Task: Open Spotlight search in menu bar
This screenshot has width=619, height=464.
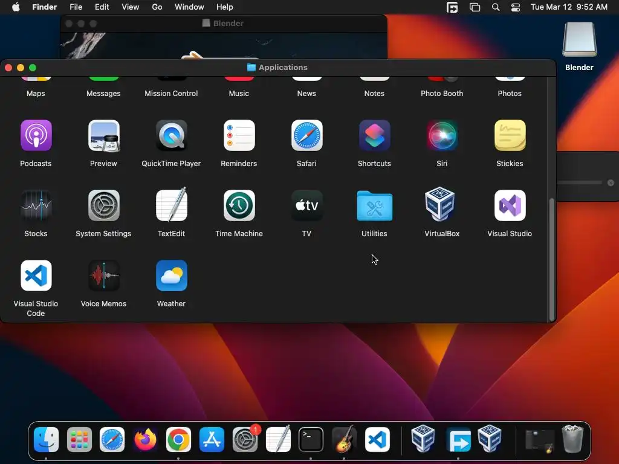Action: (496, 7)
